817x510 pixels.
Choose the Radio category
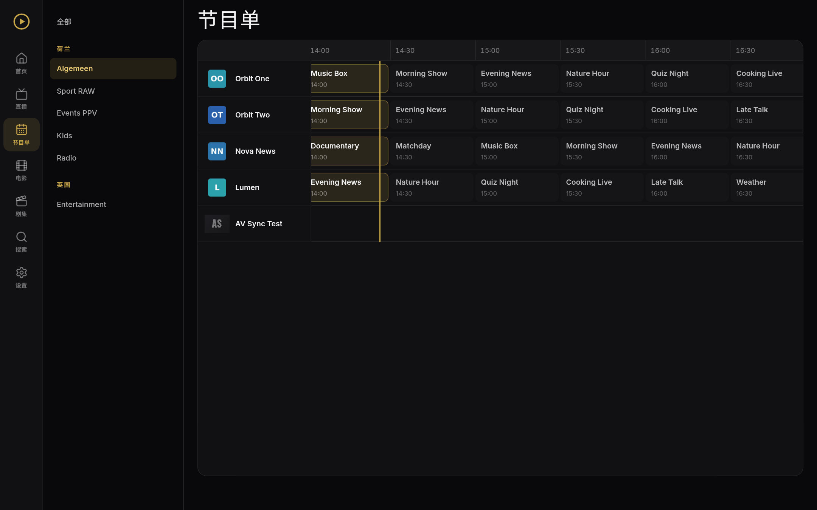click(113, 158)
